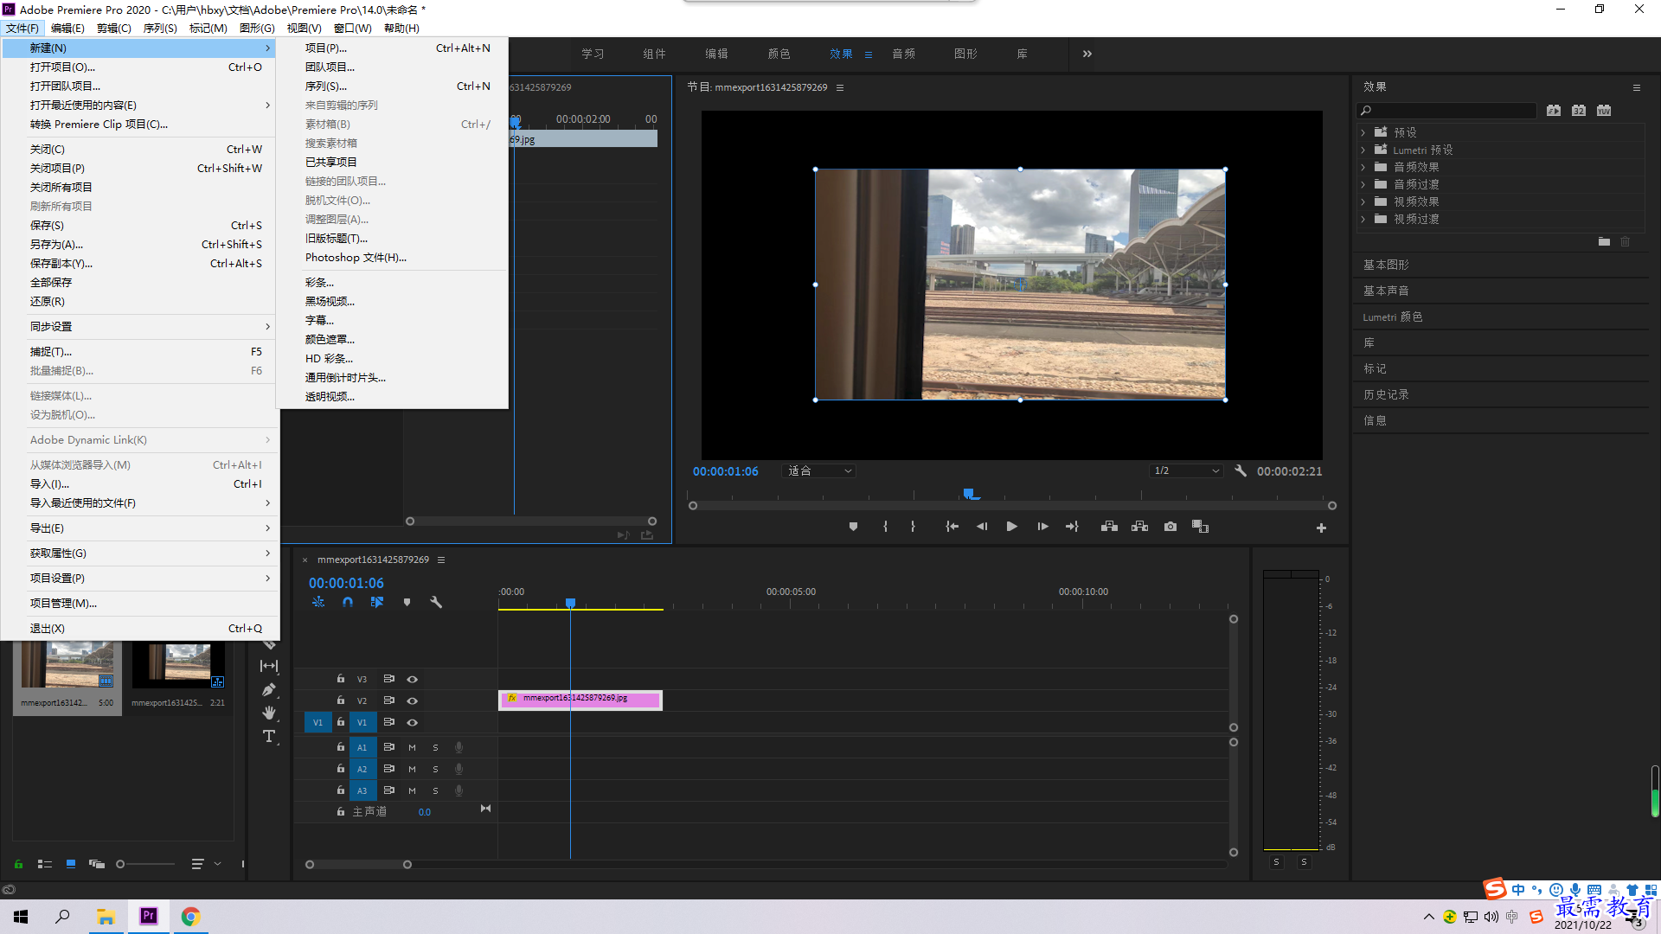Screen dimensions: 1661x934
Task: Toggle linked selection in timeline
Action: (x=377, y=602)
